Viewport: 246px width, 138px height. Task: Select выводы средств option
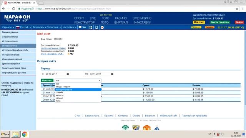(78, 89)
